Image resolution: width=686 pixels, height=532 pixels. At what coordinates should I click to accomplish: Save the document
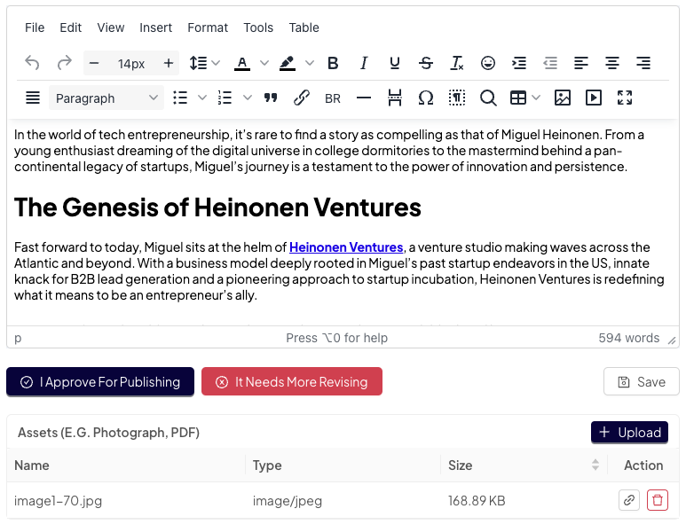[642, 381]
